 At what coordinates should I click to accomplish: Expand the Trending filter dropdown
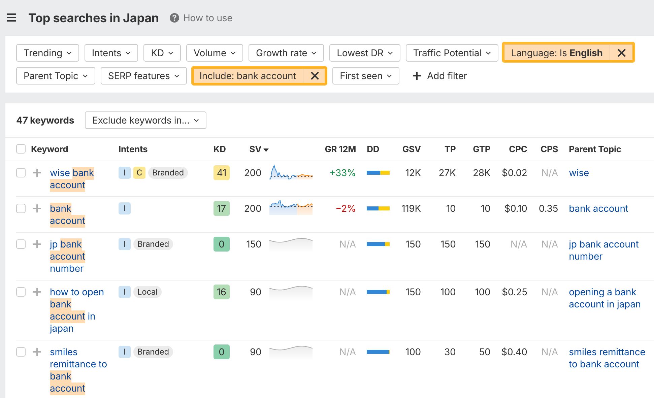pos(47,53)
